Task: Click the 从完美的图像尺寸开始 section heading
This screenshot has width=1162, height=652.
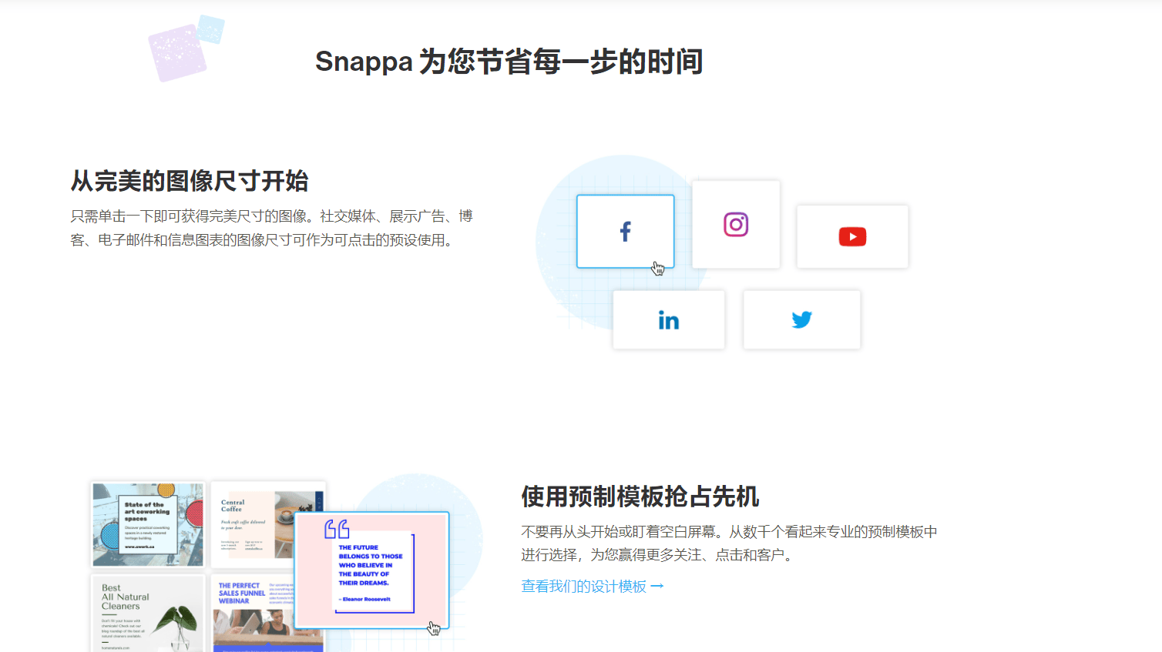Action: (190, 181)
